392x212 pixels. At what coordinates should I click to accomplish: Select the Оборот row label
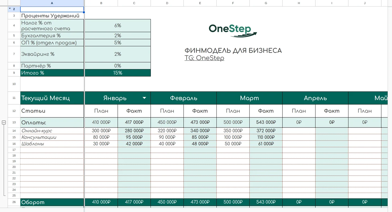(x=52, y=202)
